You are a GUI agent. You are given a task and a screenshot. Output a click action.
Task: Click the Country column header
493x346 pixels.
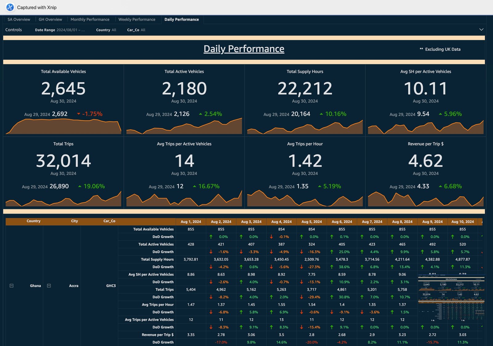pyautogui.click(x=34, y=221)
